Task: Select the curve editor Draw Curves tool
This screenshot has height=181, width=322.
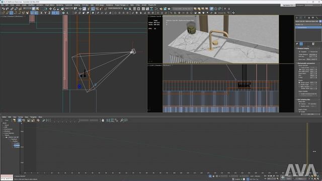Action: pos(43,120)
